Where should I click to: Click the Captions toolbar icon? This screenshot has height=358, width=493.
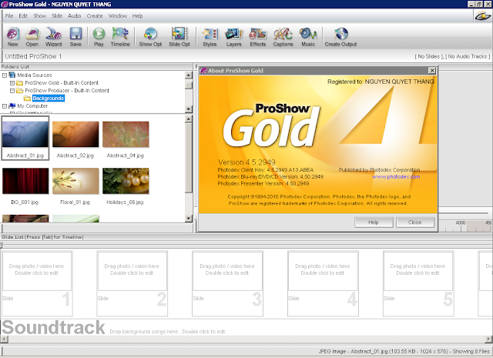click(x=283, y=35)
